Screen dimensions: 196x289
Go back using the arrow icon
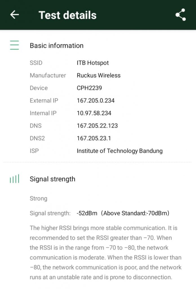tap(15, 15)
